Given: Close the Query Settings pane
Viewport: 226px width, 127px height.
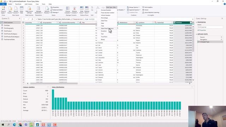Looking at the screenshot, I should point(222,18).
